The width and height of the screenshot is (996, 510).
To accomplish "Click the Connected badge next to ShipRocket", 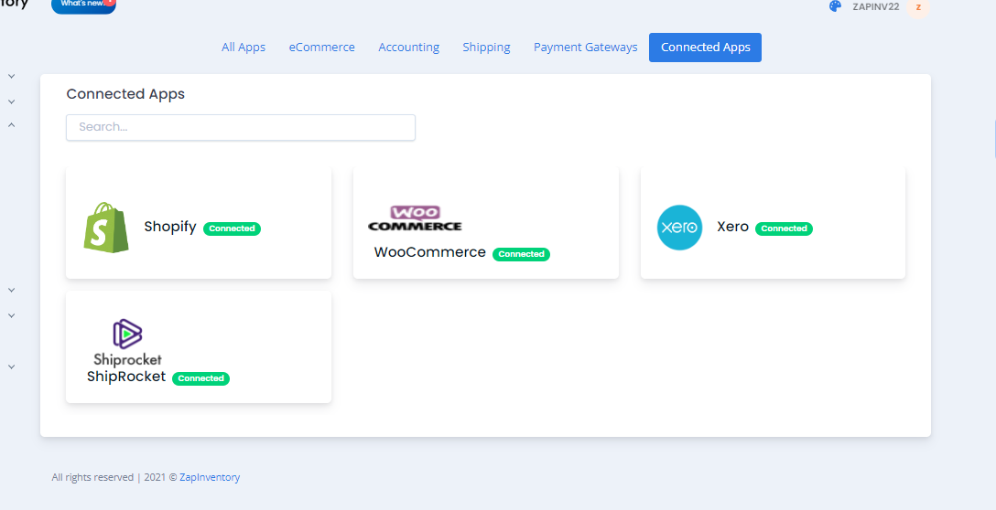I will [x=200, y=378].
